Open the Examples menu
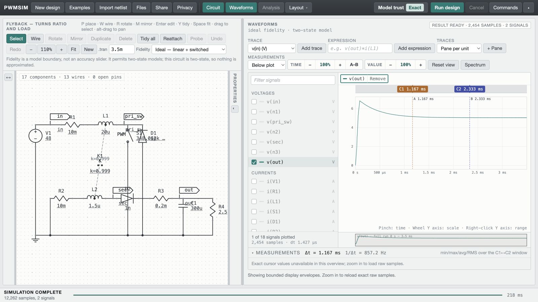The image size is (538, 302). click(80, 8)
